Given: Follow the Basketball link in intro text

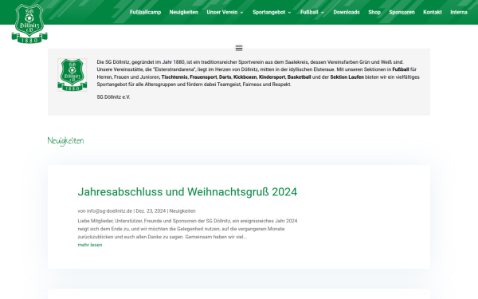Looking at the screenshot, I should click(x=299, y=77).
